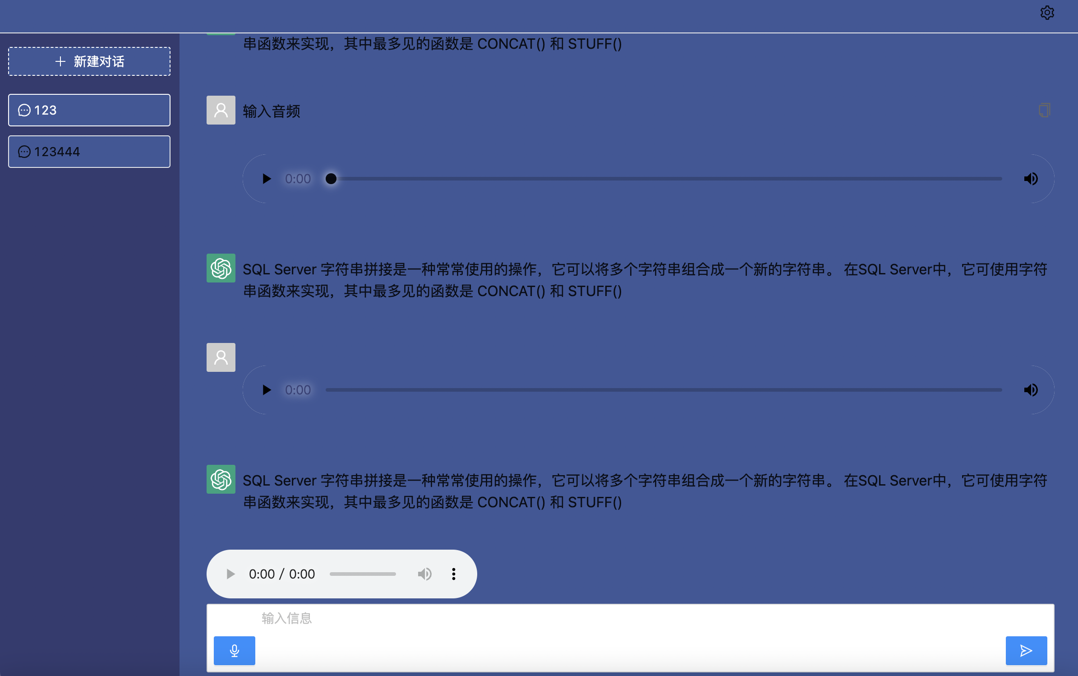Image resolution: width=1078 pixels, height=676 pixels.
Task: Click the blue send message button
Action: pos(1026,650)
